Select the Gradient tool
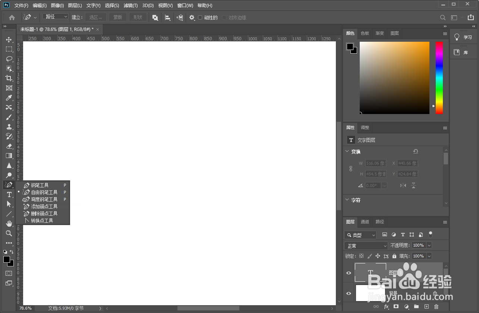This screenshot has width=479, height=313. tap(9, 156)
